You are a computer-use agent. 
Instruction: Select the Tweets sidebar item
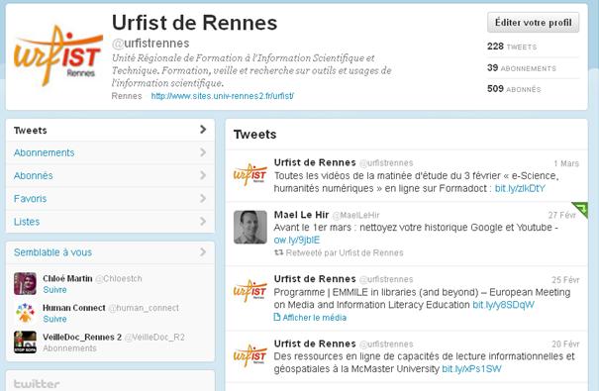tap(110, 131)
